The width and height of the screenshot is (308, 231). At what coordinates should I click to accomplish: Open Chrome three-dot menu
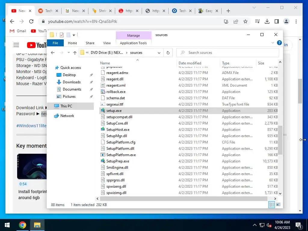(296, 21)
